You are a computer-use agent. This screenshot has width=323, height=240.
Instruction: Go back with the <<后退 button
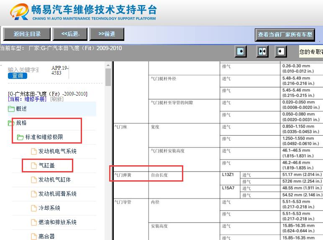click(70, 34)
